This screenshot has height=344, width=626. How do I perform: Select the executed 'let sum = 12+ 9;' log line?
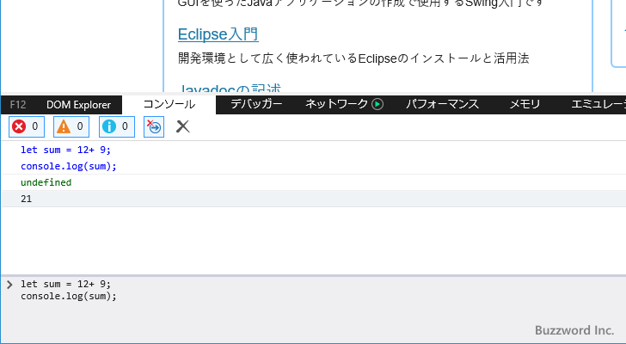(66, 150)
